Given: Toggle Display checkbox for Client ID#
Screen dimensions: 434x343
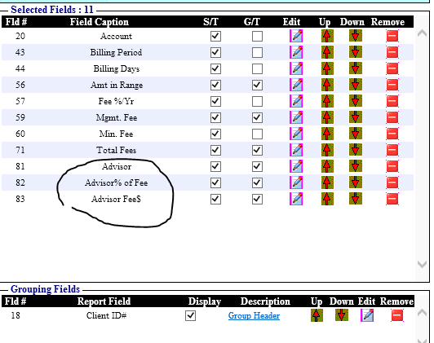Looking at the screenshot, I should coord(190,315).
